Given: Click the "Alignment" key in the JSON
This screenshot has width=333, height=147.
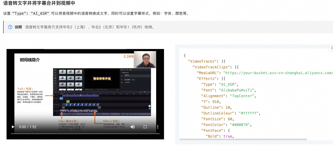Looking at the screenshot, I should point(213,96).
